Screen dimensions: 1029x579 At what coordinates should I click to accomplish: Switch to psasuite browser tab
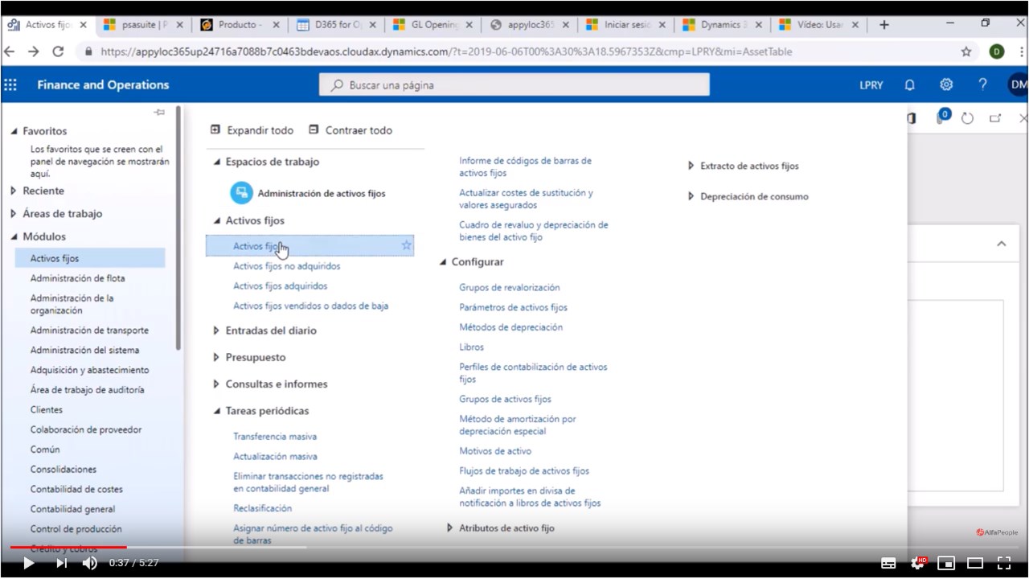pos(145,25)
